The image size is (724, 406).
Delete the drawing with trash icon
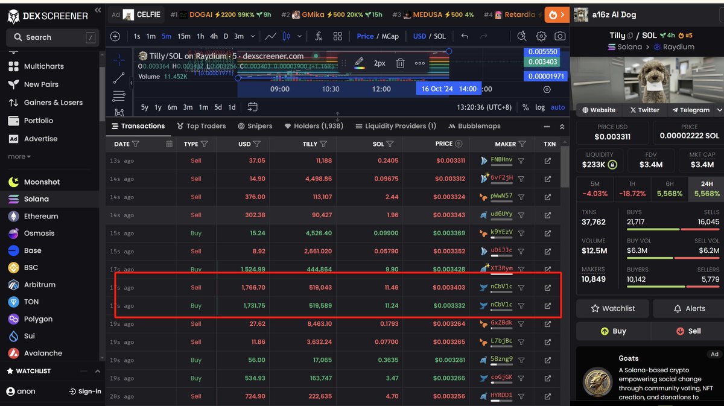tap(400, 63)
